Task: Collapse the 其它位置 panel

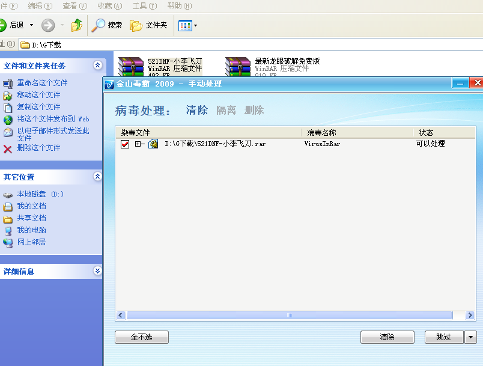Action: pos(98,177)
